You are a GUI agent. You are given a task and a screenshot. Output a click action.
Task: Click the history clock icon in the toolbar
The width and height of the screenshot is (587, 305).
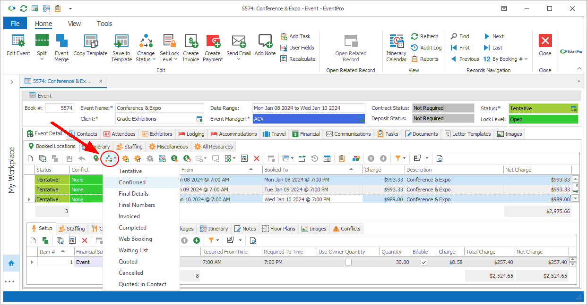point(314,158)
